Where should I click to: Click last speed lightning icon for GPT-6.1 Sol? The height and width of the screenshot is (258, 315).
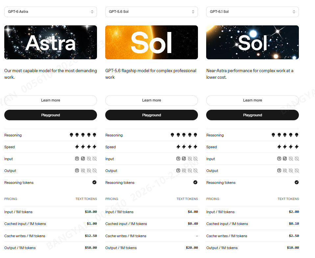(297, 147)
